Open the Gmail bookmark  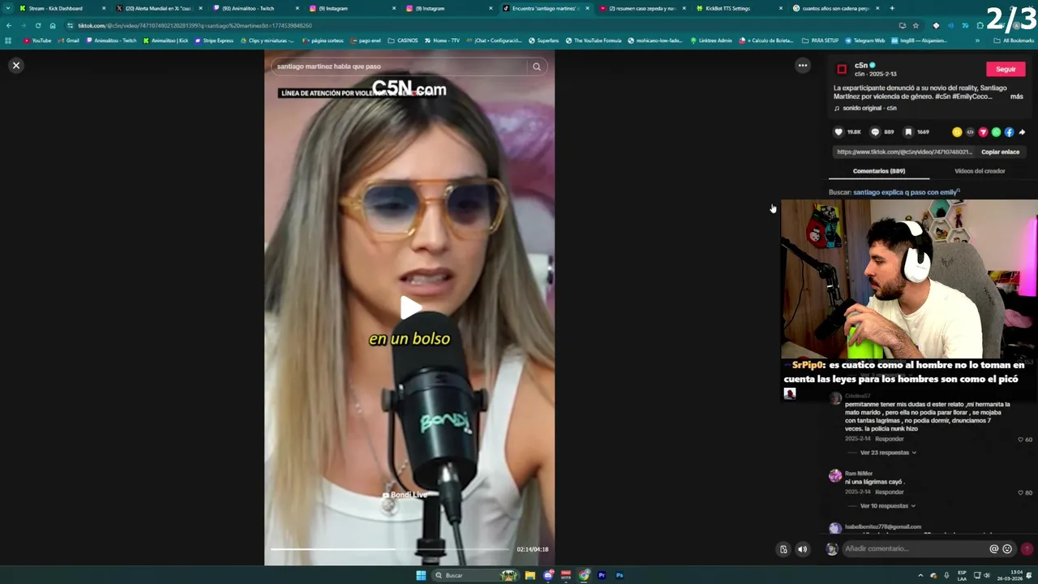tap(69, 41)
